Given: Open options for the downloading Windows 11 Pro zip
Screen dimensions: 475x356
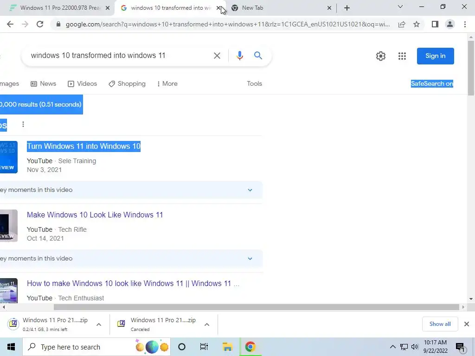Looking at the screenshot, I should point(99,324).
